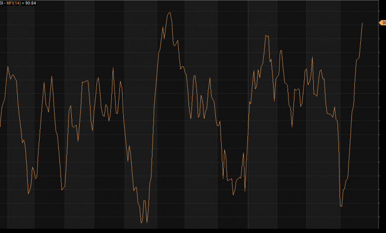Click the SI symbol text at top-left

[x=1, y=3]
